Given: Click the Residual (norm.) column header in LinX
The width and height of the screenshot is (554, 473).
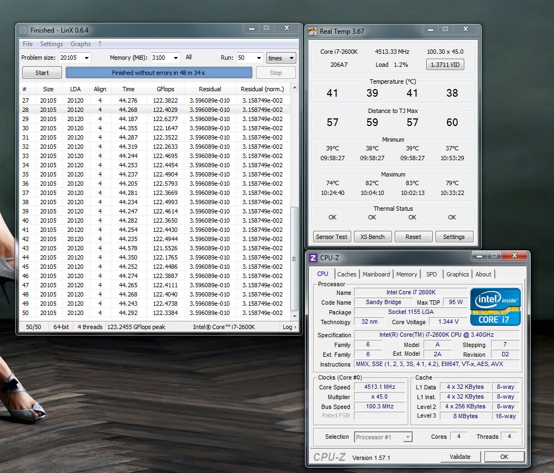Looking at the screenshot, I should click(x=263, y=89).
